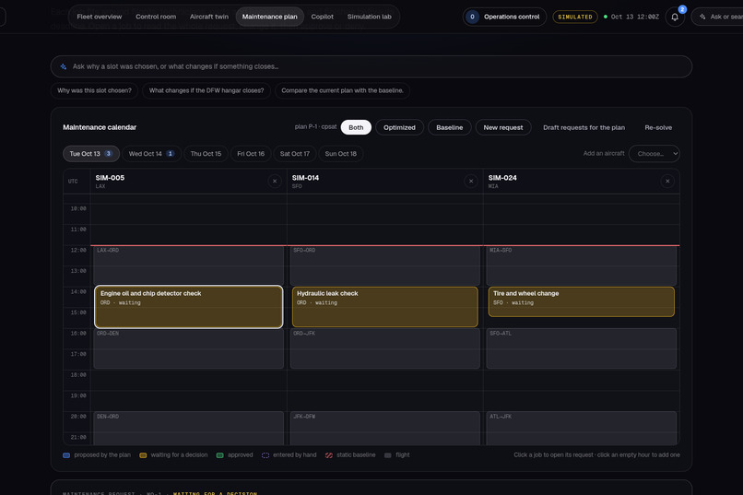Click the DEN–ORD flight block

click(x=189, y=429)
